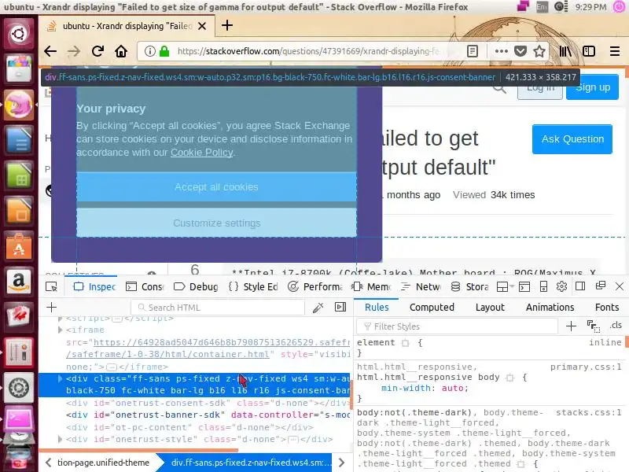Click the create new node plus icon
Image resolution: width=629 pixels, height=472 pixels.
coord(51,308)
